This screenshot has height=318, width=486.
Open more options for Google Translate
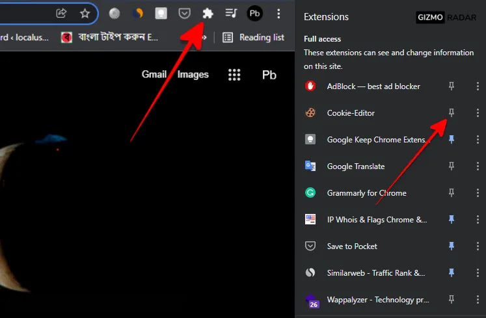(x=478, y=166)
